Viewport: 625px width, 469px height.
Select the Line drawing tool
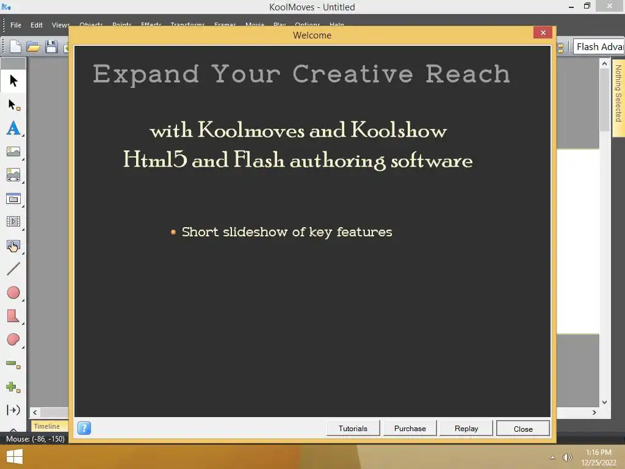pos(13,269)
